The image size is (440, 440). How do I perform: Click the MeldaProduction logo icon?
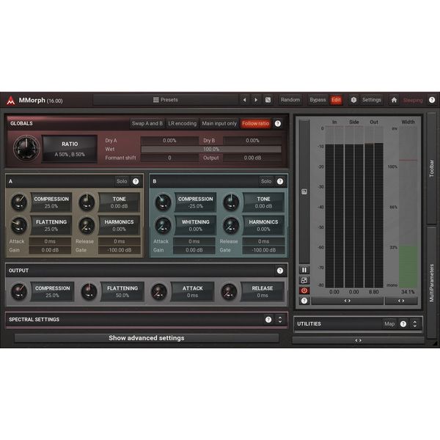[11, 100]
